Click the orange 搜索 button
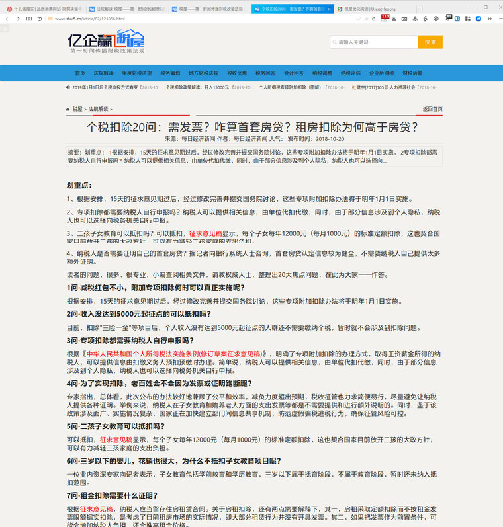Viewport: 503px width, 527px height. (430, 42)
